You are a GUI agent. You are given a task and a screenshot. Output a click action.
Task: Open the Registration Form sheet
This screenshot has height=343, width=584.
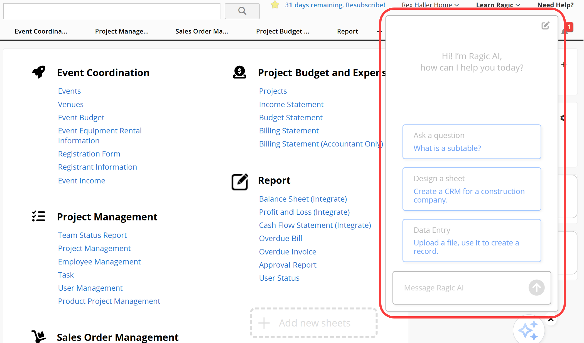click(x=89, y=154)
